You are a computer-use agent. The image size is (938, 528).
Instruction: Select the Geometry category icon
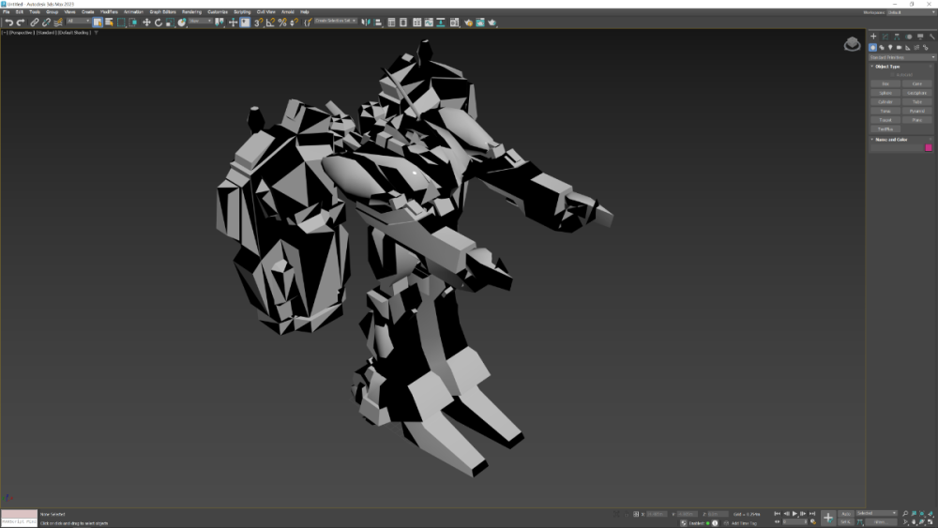(x=872, y=47)
